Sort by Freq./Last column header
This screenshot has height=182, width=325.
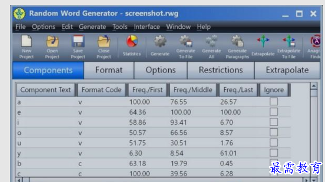pos(238,90)
